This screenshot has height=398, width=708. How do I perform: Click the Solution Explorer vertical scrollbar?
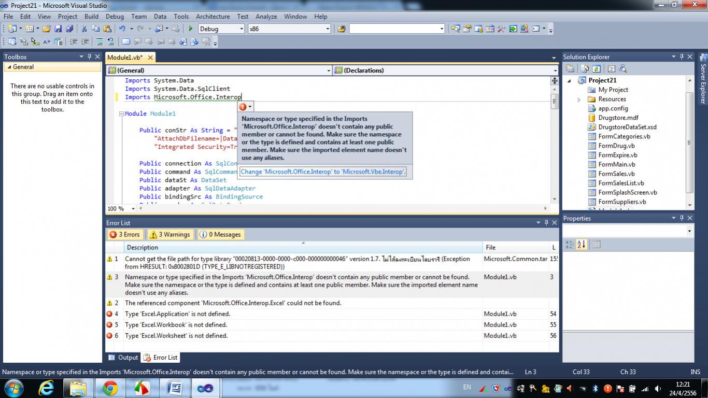[689, 143]
